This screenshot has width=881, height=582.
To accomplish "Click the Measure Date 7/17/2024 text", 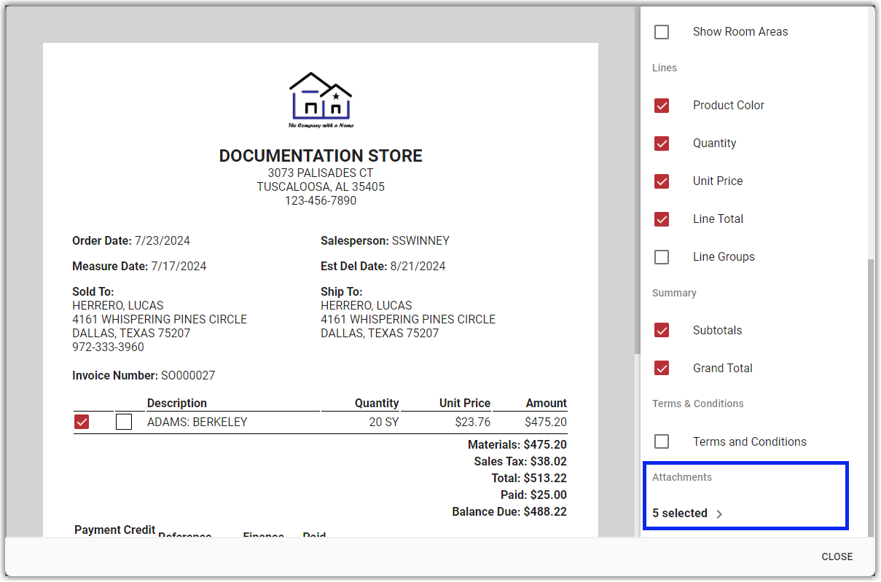I will pyautogui.click(x=139, y=267).
